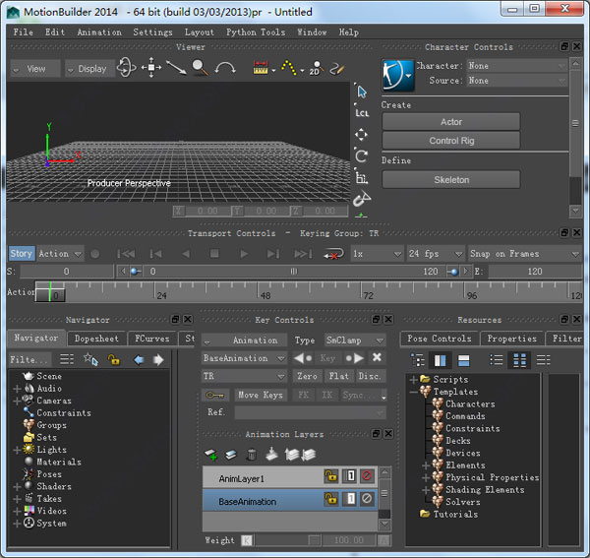Image resolution: width=590 pixels, height=558 pixels.
Task: Click the Zero button in Key Controls
Action: point(307,376)
